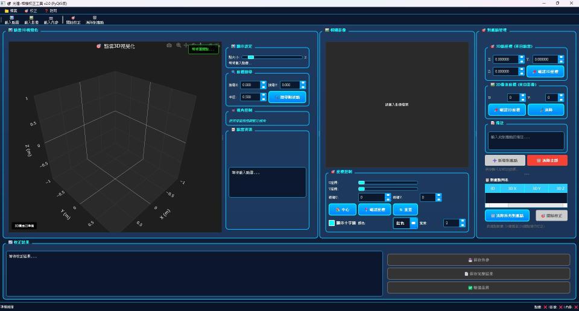Viewport: 579px width, 311px height.
Task: Click the camera snapshot icon in 3D plot
Action: [x=169, y=45]
